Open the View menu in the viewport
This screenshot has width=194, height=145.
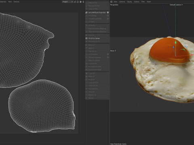tap(115, 2)
